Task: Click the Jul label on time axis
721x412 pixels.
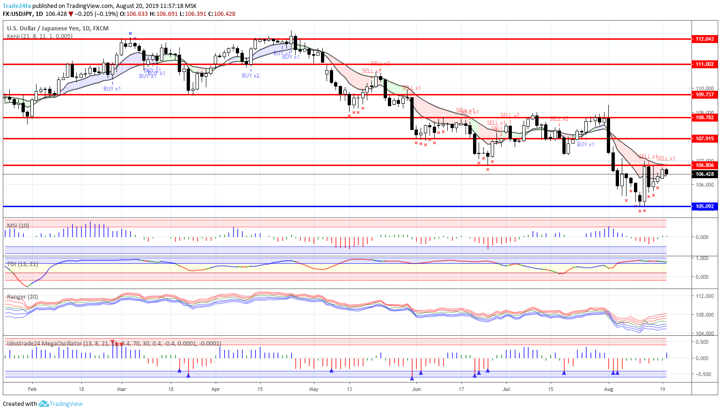Action: 506,389
